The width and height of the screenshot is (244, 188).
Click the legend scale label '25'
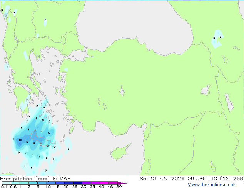(75, 186)
